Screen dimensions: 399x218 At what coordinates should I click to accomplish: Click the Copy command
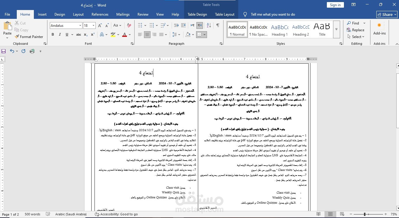click(x=21, y=30)
